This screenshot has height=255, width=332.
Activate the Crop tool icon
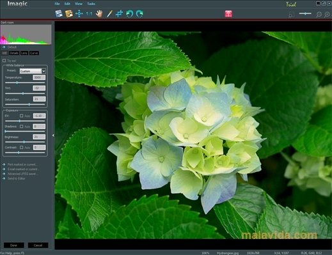pos(119,13)
